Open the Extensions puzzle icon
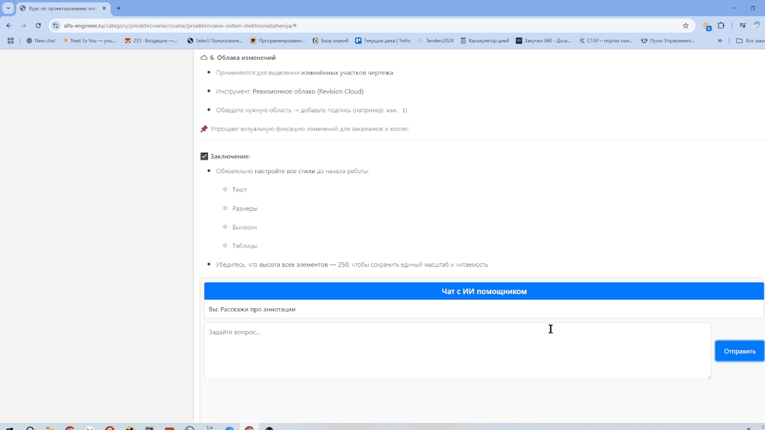The image size is (765, 430). (721, 26)
